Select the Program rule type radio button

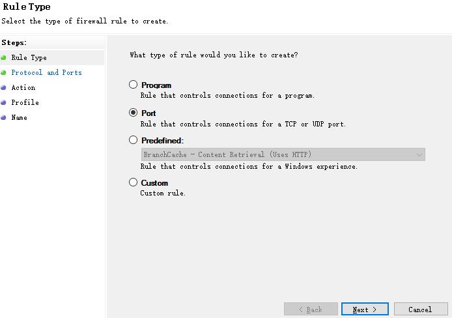click(x=134, y=85)
